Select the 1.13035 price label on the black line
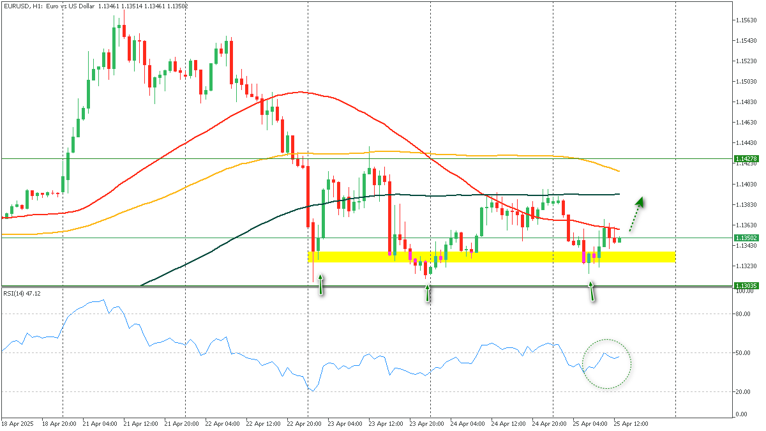This screenshot has width=766, height=431. click(x=746, y=285)
